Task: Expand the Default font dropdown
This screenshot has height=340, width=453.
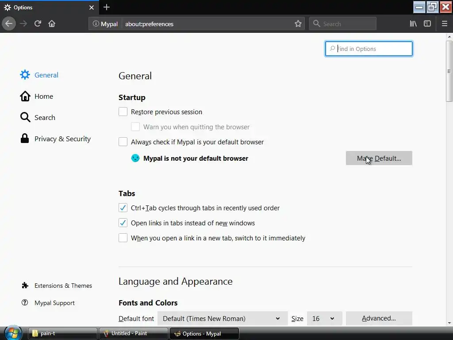Action: (x=223, y=318)
